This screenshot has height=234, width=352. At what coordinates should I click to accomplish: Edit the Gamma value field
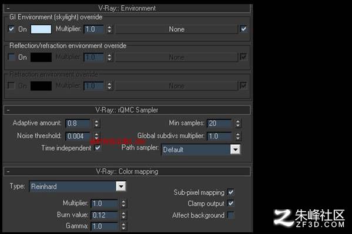click(x=105, y=226)
